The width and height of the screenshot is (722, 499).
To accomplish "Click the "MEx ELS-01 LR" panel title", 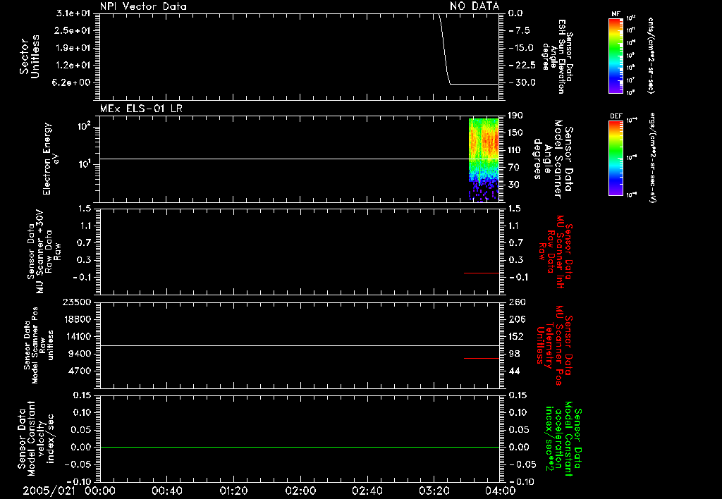I will [x=141, y=109].
